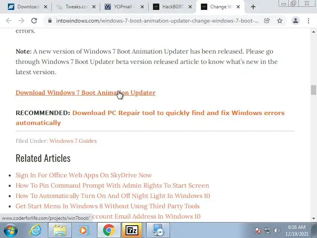Open a new browser tab
The height and width of the screenshot is (238, 317).
[x=253, y=7]
